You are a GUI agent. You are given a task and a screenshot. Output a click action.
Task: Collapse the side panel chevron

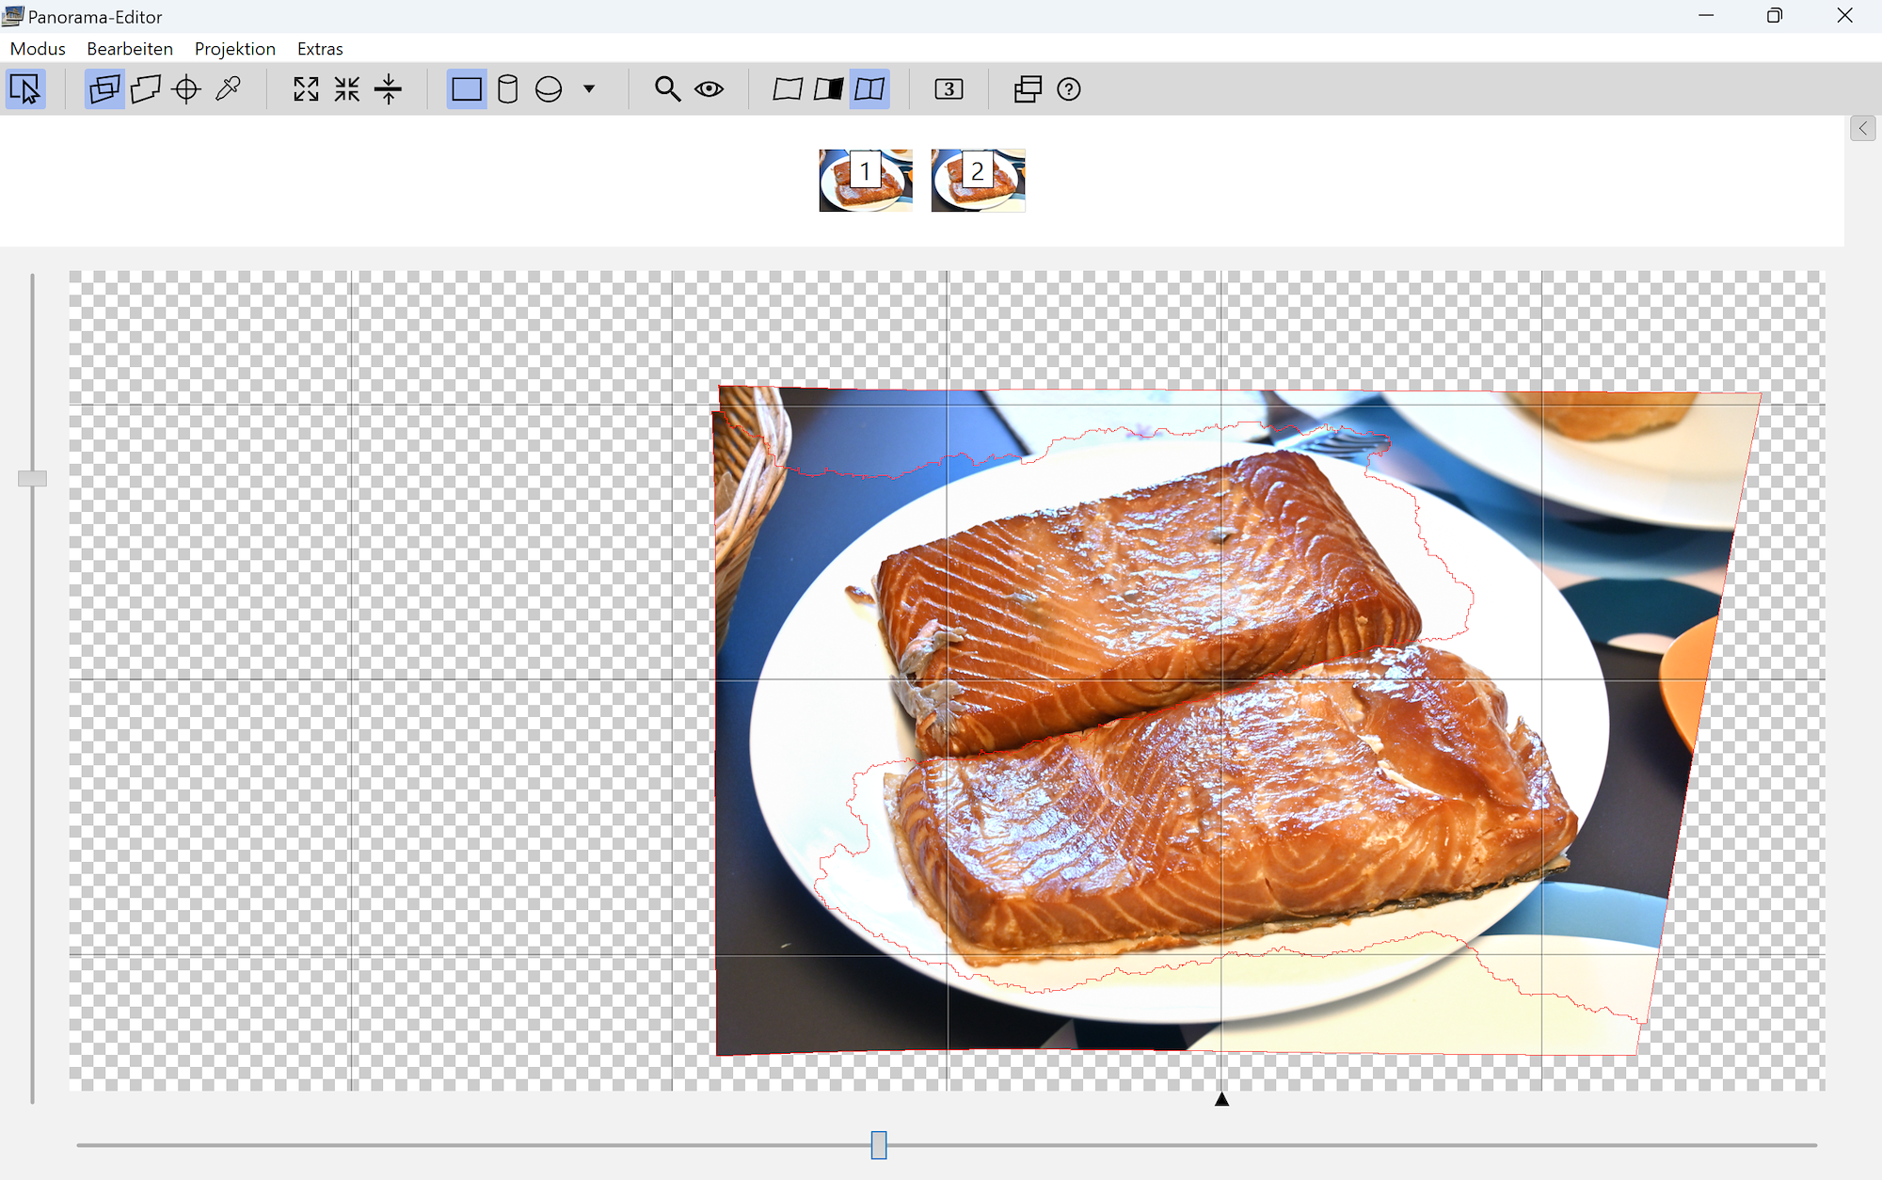[x=1862, y=128]
